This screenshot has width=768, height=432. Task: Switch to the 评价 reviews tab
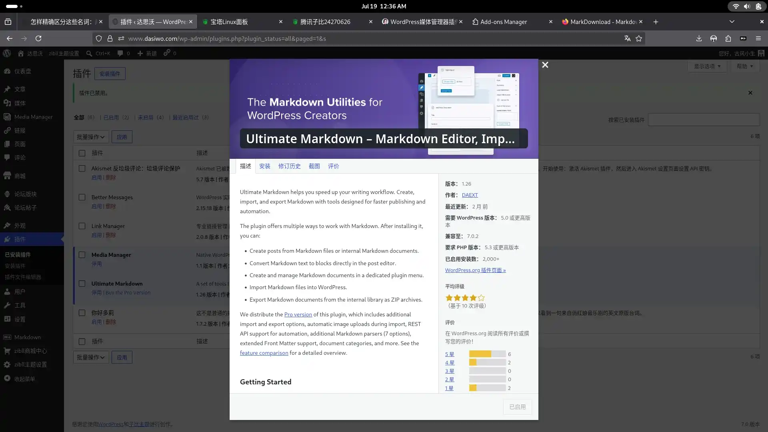point(333,166)
